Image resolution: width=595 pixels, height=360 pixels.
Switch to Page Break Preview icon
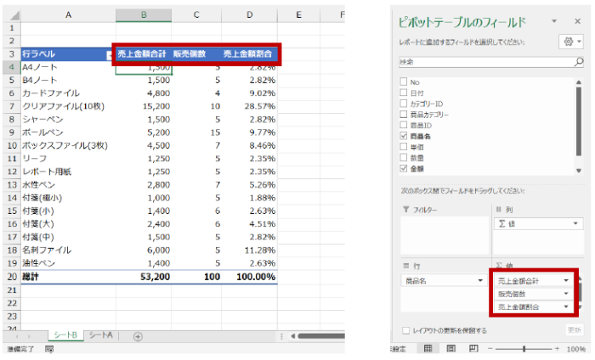click(x=473, y=349)
